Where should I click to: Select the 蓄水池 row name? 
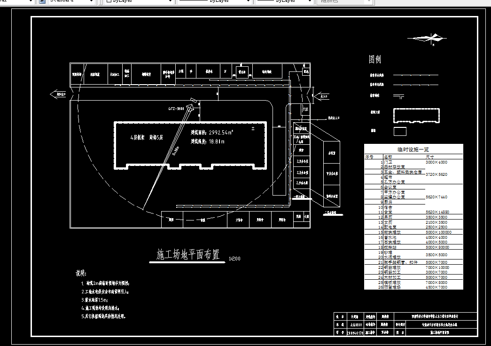pos(390,237)
